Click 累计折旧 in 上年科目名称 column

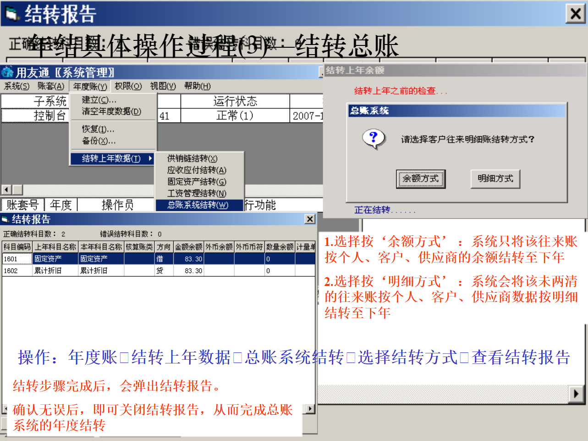point(55,271)
